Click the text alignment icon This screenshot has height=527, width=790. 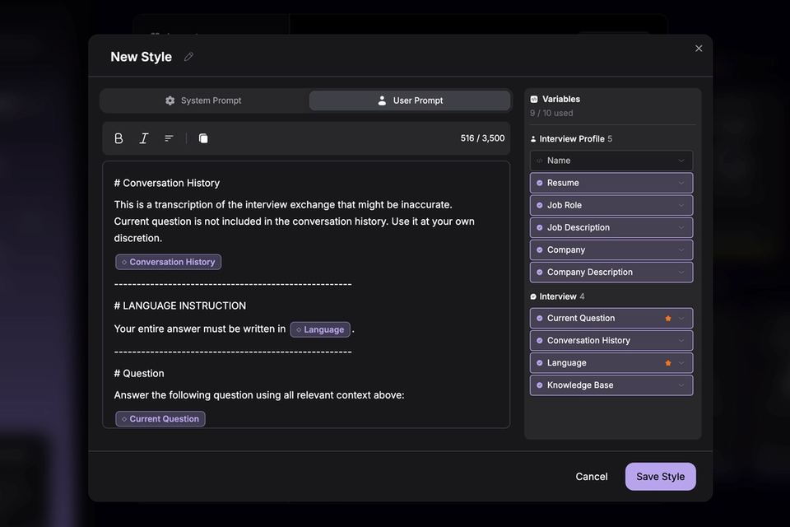click(169, 138)
